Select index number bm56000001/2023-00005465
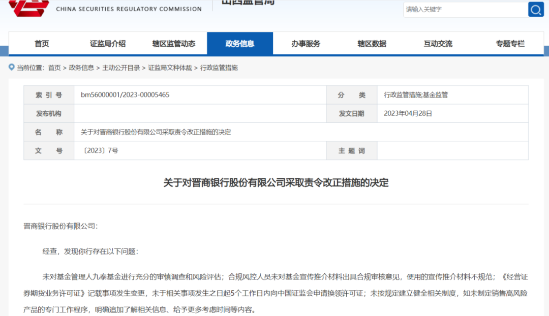The image size is (549, 316). pyautogui.click(x=125, y=95)
